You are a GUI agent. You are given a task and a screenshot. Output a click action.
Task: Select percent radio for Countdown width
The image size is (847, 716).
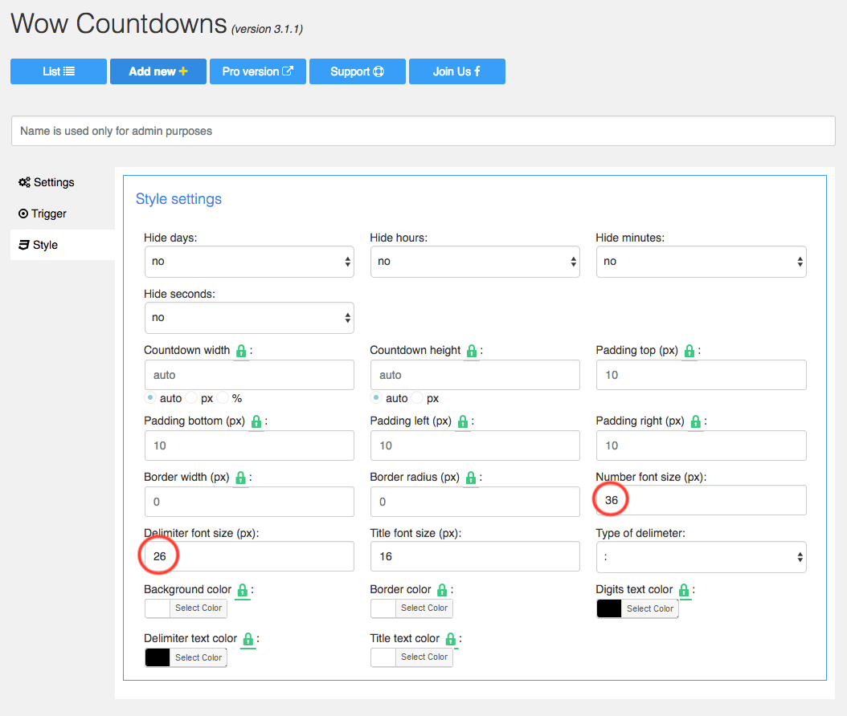point(223,397)
